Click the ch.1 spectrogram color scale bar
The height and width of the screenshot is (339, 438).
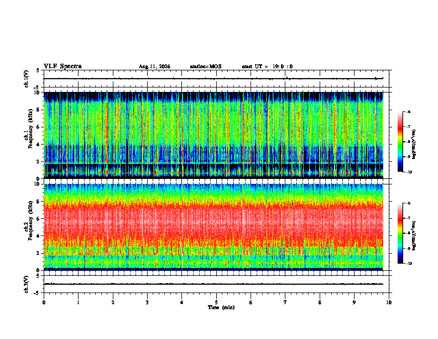point(400,142)
